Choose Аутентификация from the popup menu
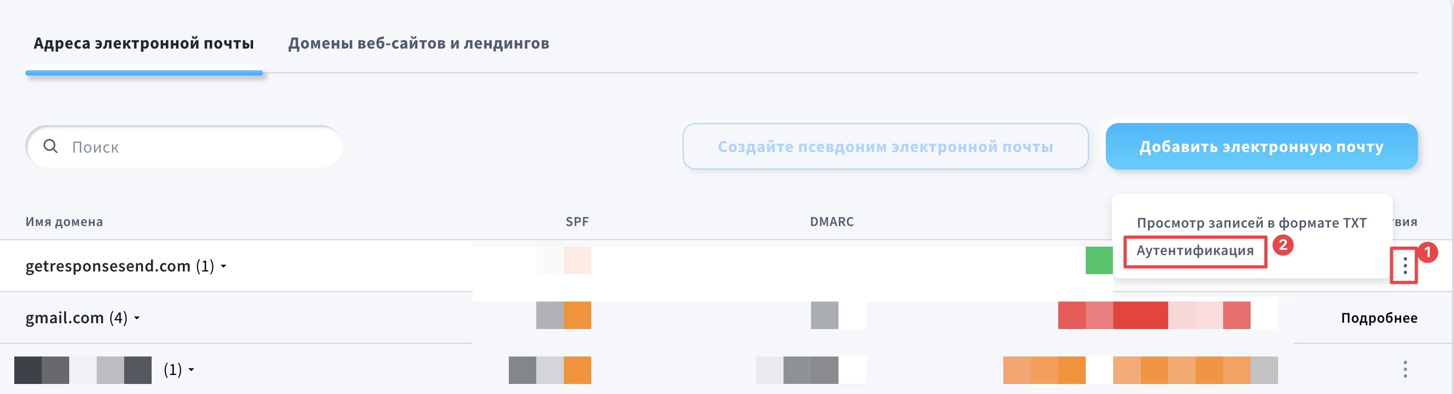The image size is (1454, 394). (x=1195, y=251)
